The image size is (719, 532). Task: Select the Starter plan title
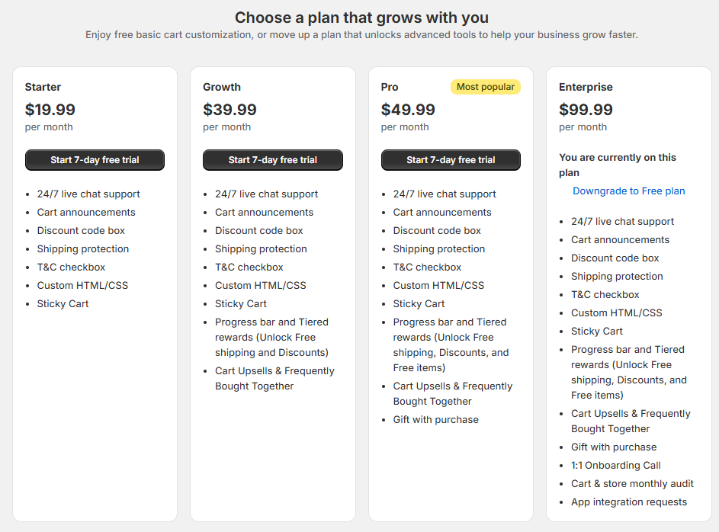click(x=43, y=87)
